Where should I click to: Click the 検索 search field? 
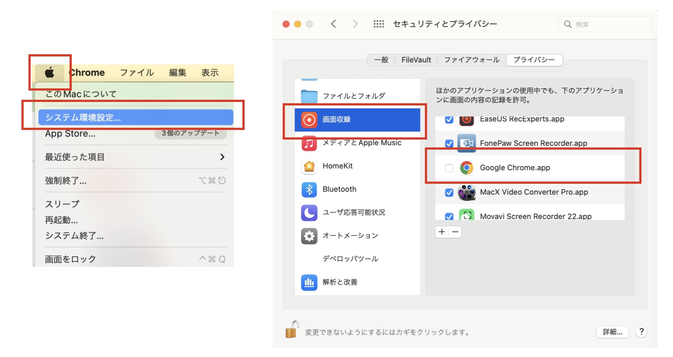point(605,24)
